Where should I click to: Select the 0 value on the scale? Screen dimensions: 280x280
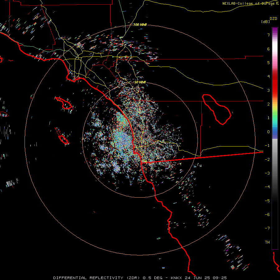(268, 132)
